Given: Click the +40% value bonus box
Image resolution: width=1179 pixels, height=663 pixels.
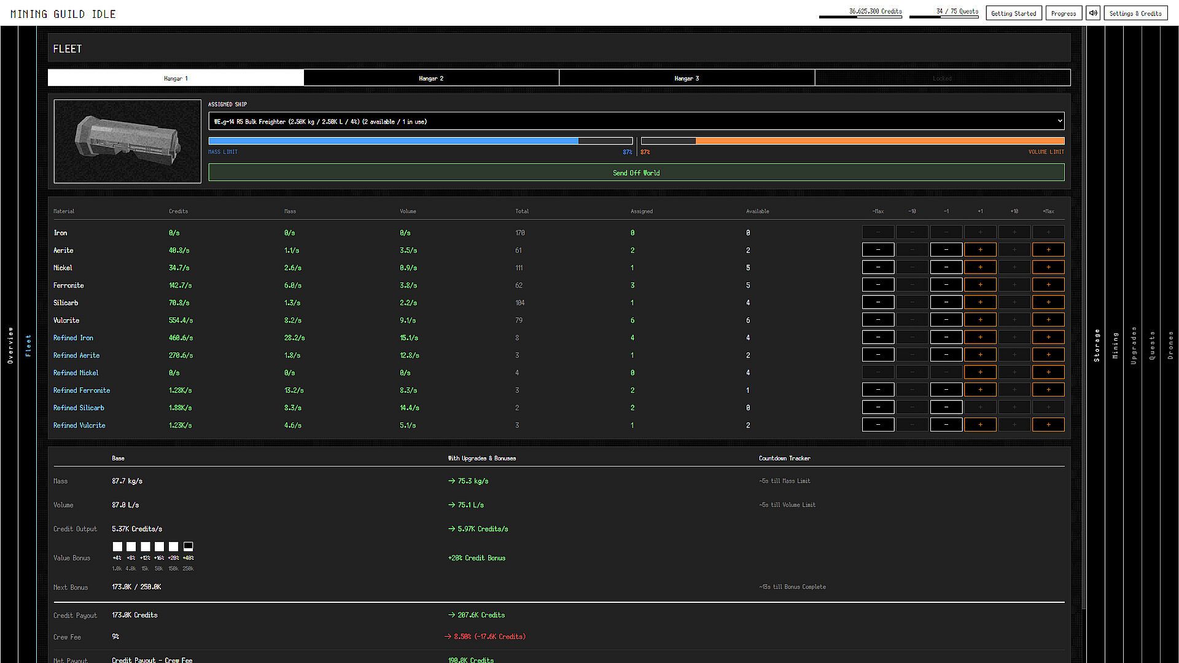Looking at the screenshot, I should 188,546.
